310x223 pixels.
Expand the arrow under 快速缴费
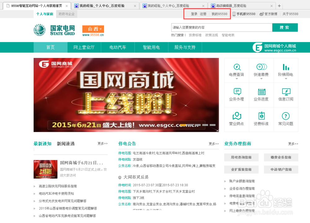(x=261, y=79)
